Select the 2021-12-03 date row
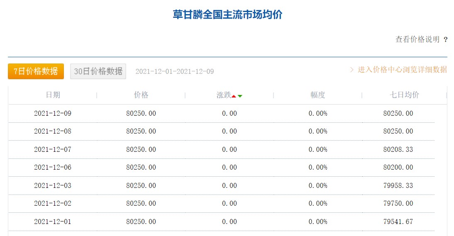This screenshot has width=454, height=236. click(222, 186)
